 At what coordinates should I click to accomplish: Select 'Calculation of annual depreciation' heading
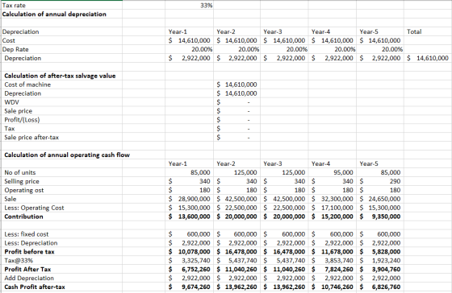pyautogui.click(x=54, y=14)
